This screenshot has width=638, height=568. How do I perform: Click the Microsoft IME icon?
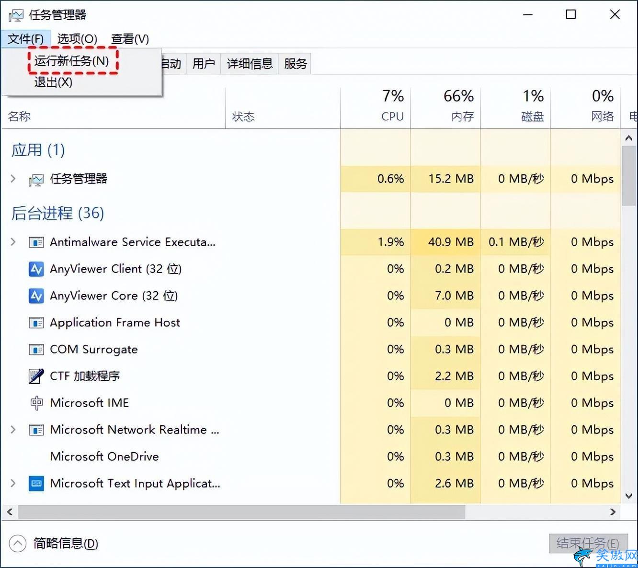pos(36,403)
